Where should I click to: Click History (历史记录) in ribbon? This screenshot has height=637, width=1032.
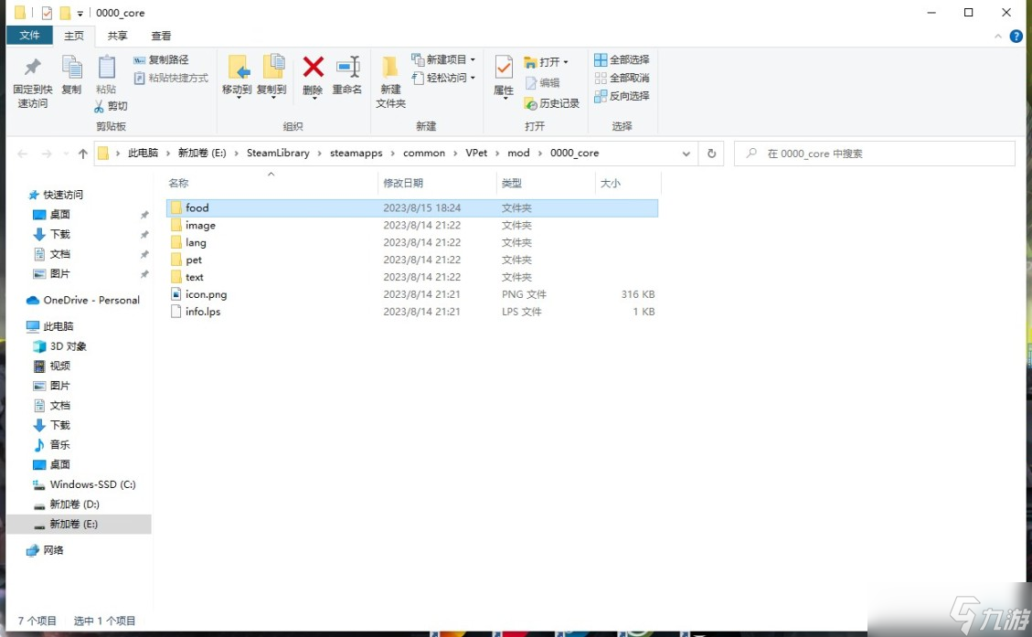551,103
